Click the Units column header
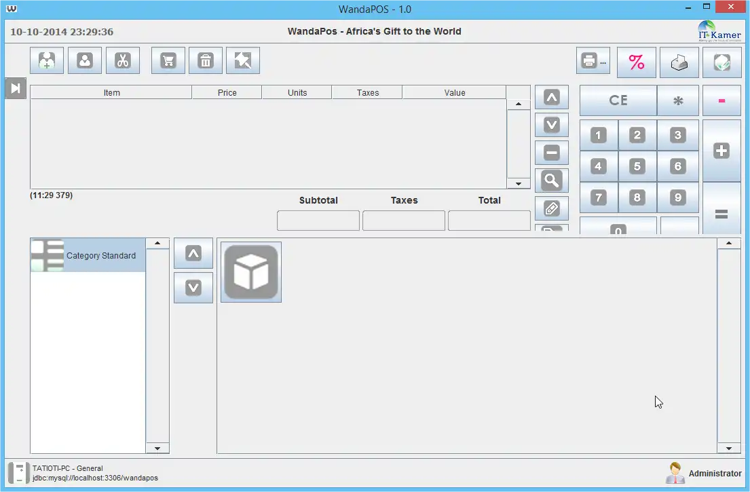Viewport: 750px width, 492px height. coord(297,93)
